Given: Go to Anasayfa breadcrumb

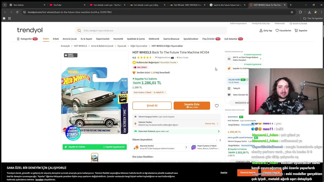Looking at the screenshot, I should tap(65, 46).
